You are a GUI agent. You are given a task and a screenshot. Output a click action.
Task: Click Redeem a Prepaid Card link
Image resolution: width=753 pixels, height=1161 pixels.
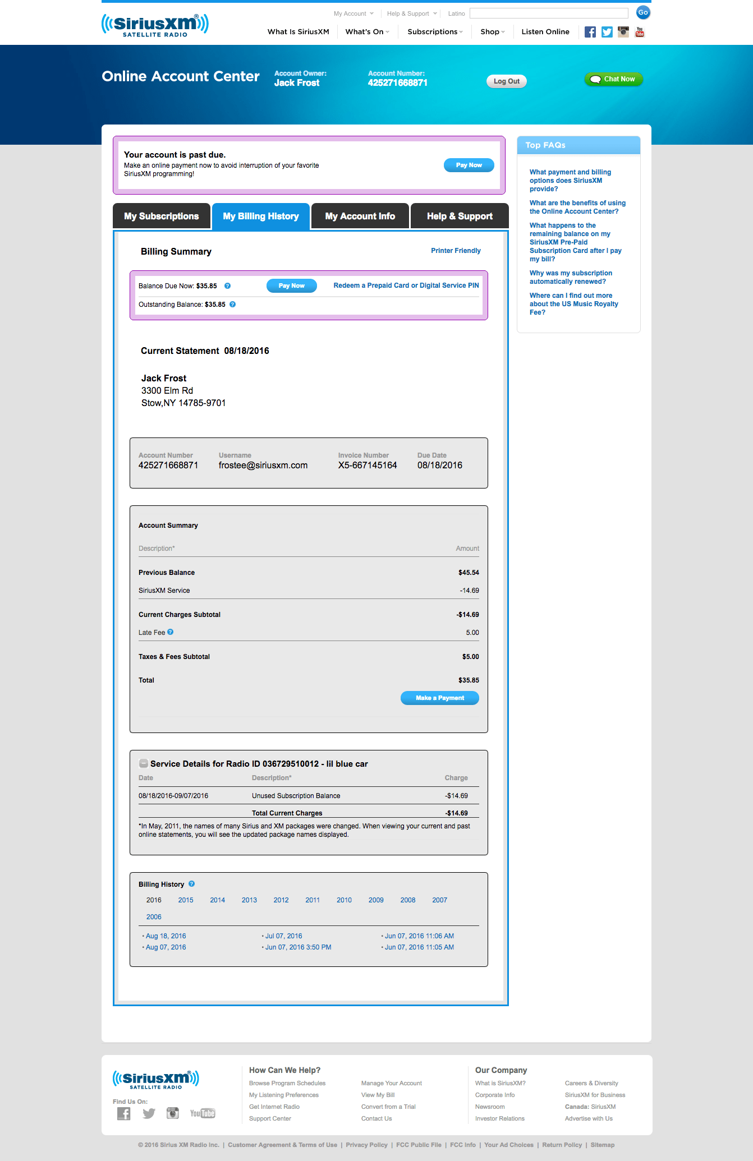coord(406,285)
